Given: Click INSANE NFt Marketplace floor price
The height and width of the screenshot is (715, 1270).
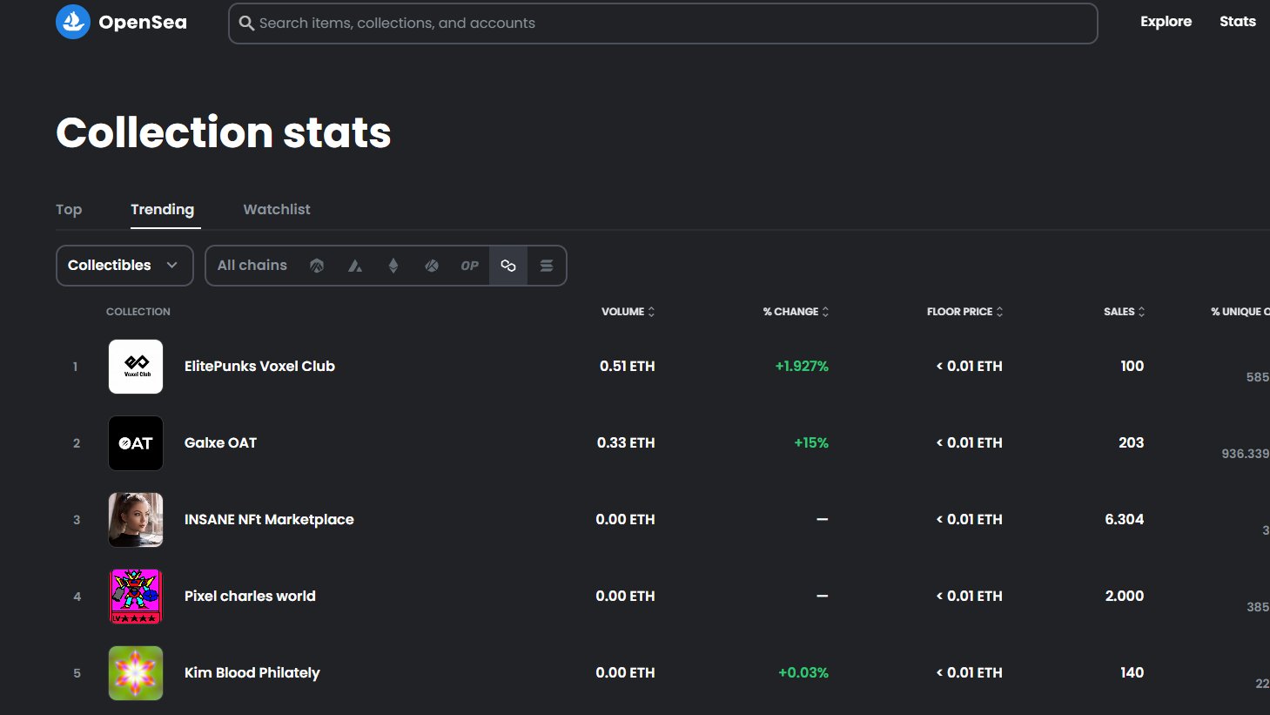Looking at the screenshot, I should [x=969, y=520].
